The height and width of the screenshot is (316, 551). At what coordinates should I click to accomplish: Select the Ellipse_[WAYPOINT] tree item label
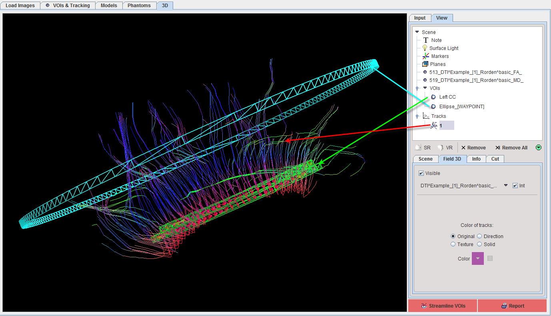[x=462, y=107]
